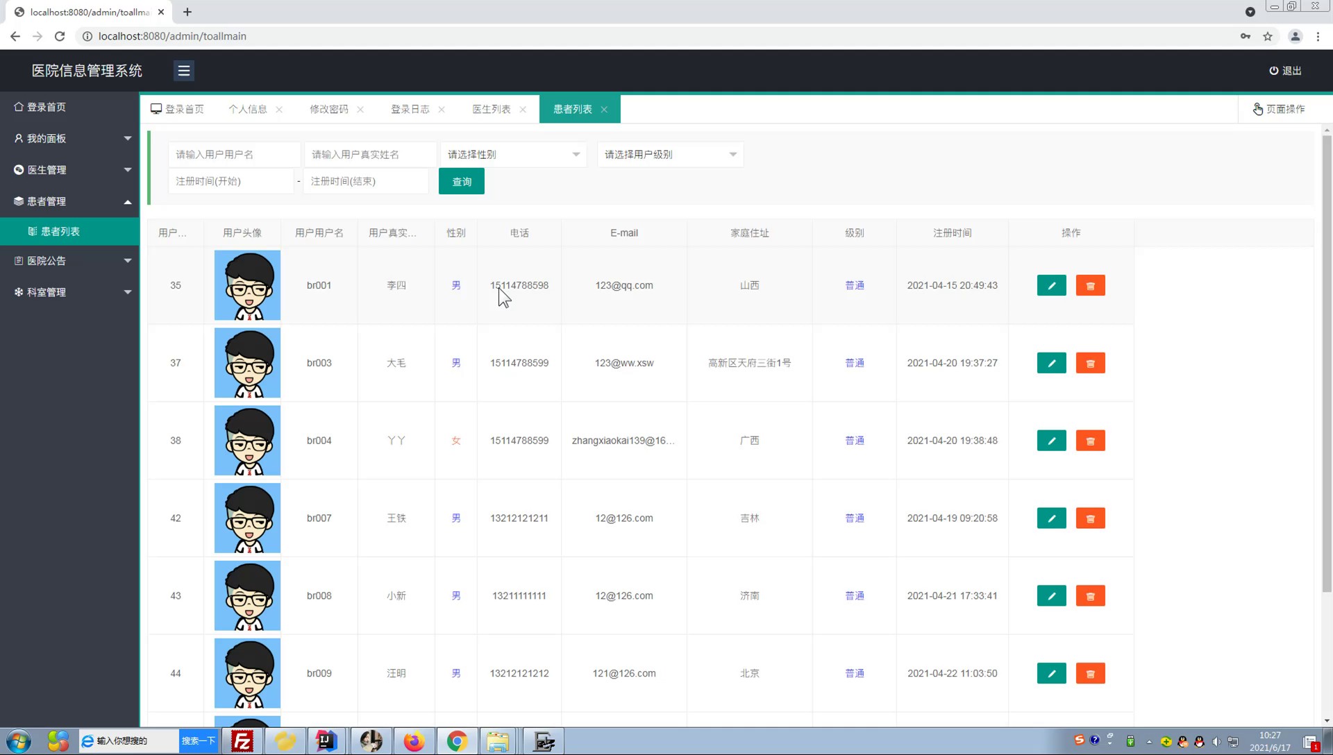
Task: Click the E-mail column header
Action: pos(624,233)
